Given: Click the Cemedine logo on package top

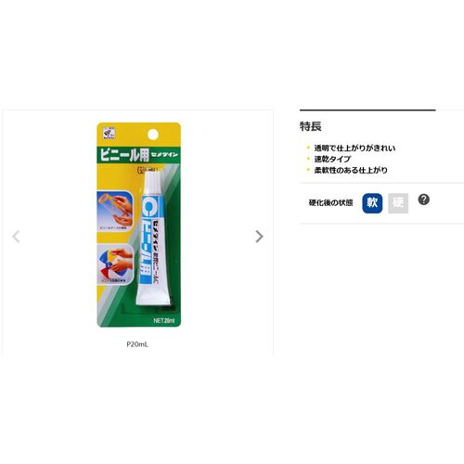Looking at the screenshot, I should (110, 134).
